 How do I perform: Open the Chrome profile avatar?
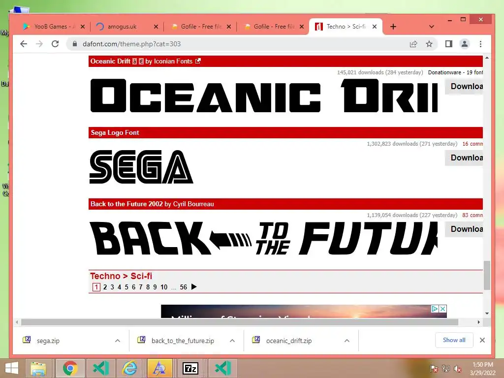pos(465,44)
